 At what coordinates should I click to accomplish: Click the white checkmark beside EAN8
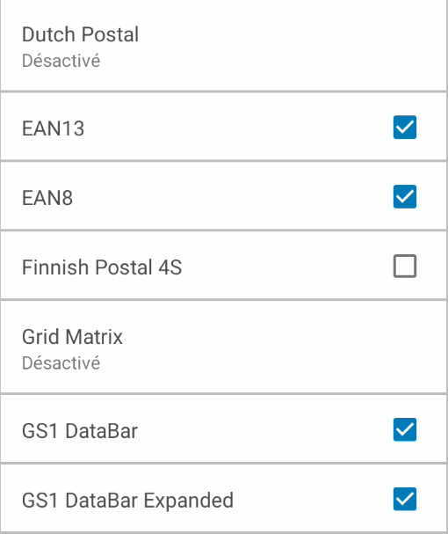coord(405,197)
